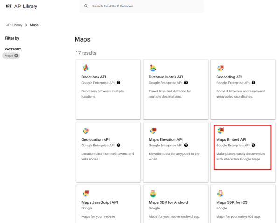Open the Geolocation API title
This screenshot has height=223, width=280.
pyautogui.click(x=96, y=139)
